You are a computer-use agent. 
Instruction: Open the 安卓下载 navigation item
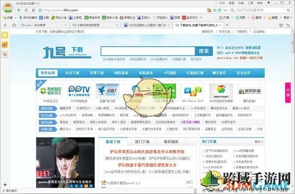72,73
